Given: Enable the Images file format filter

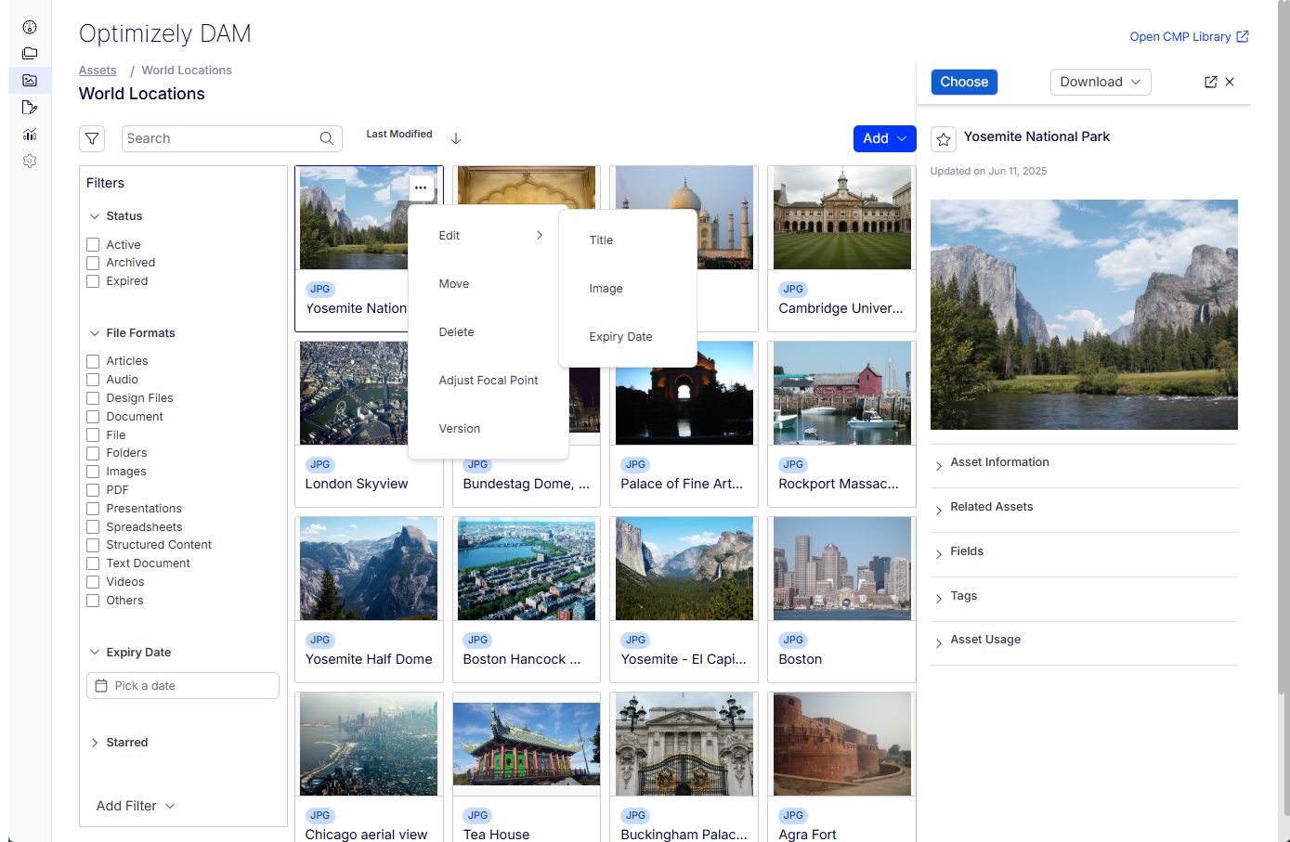Looking at the screenshot, I should (x=93, y=472).
